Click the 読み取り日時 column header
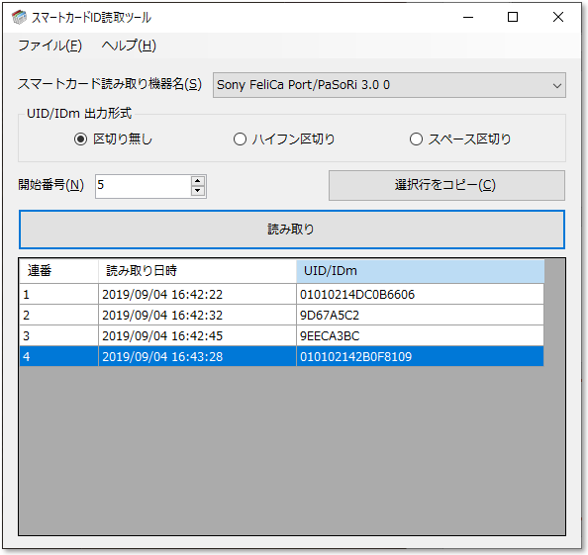The height and width of the screenshot is (555, 588). 197,271
